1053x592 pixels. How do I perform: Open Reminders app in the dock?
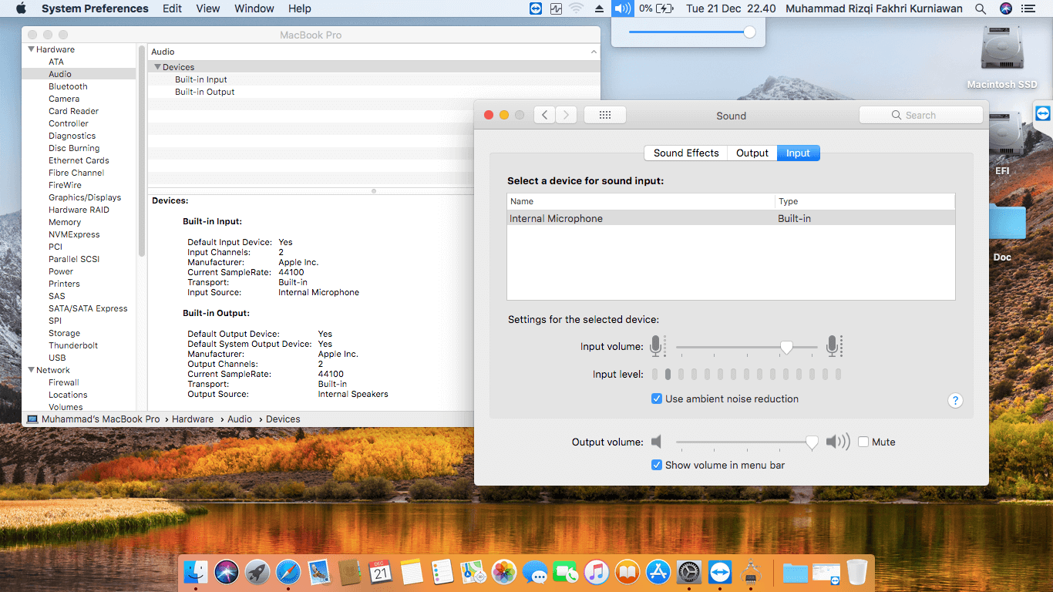tap(442, 572)
